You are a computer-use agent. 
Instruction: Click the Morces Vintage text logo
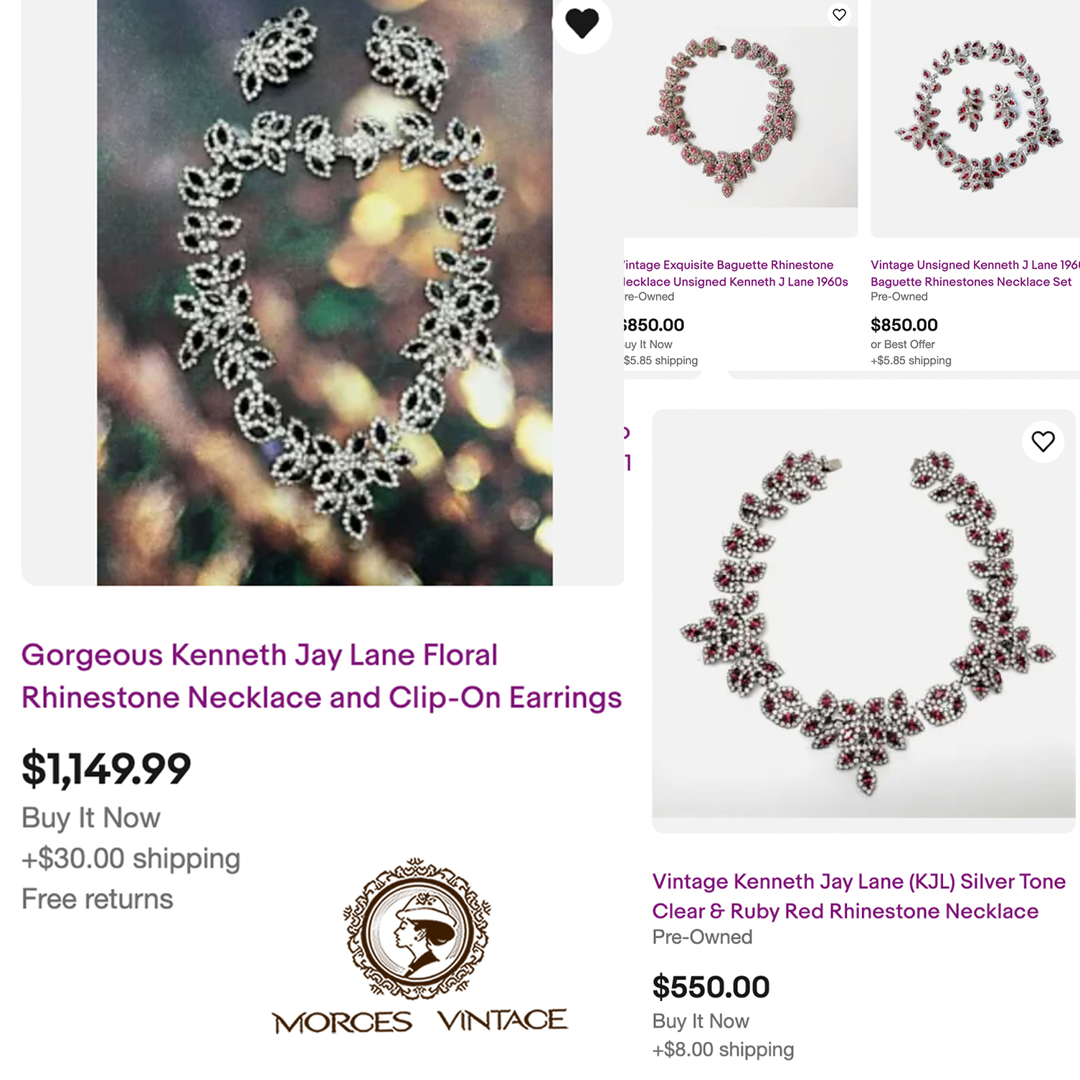click(420, 1020)
